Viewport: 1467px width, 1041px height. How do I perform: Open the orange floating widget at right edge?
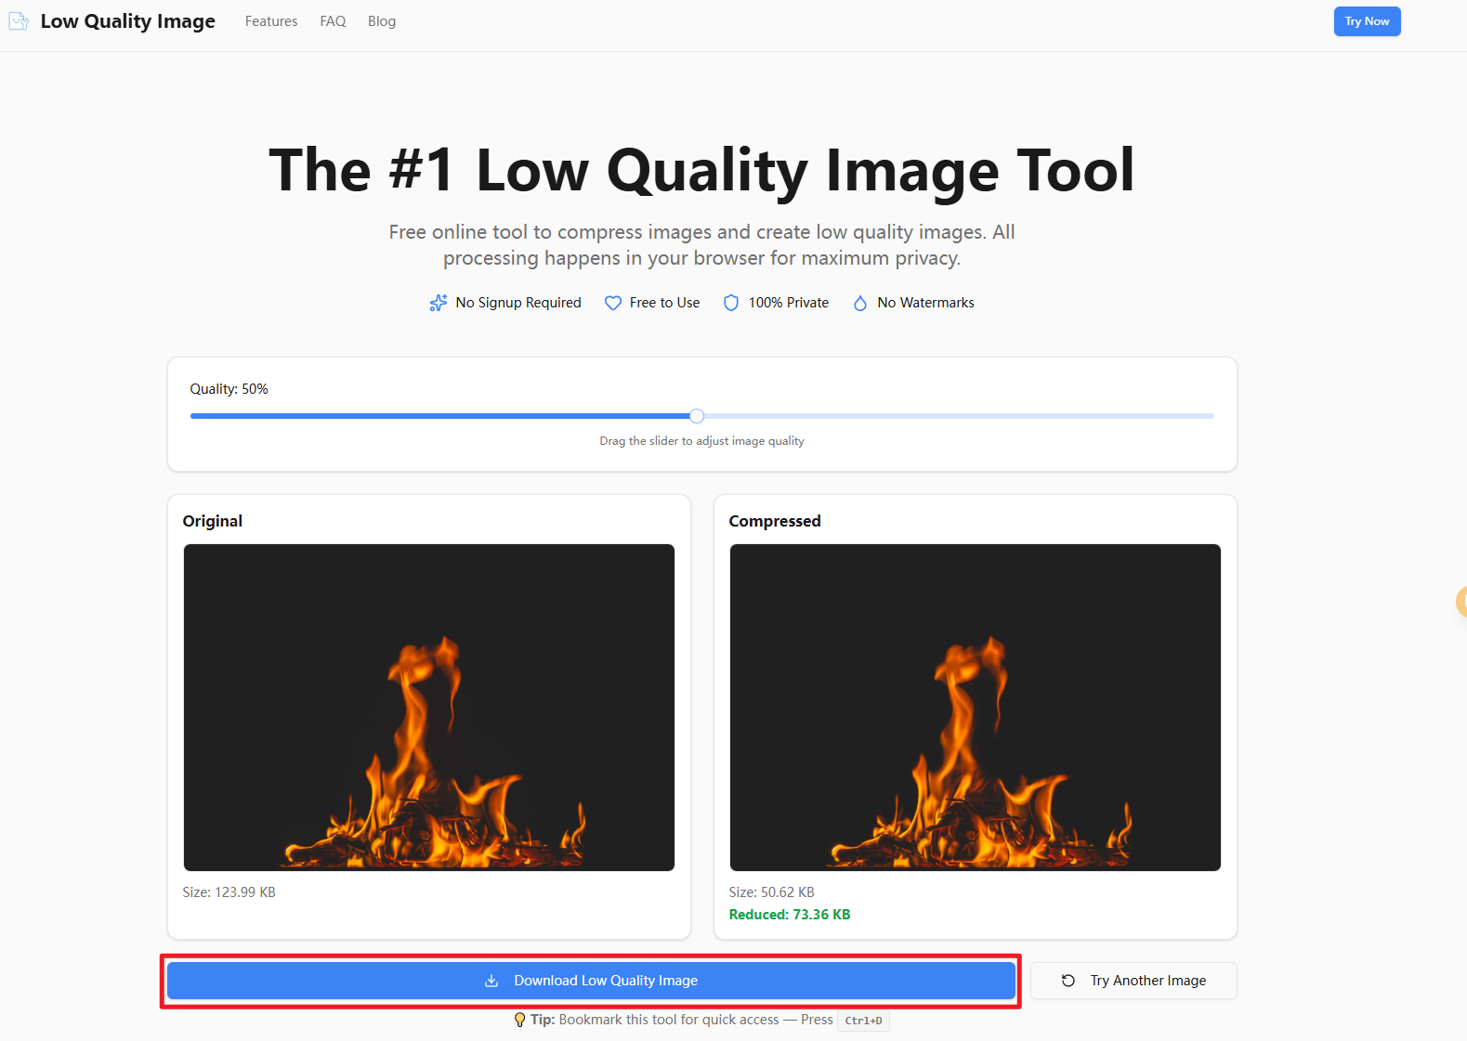click(1460, 602)
